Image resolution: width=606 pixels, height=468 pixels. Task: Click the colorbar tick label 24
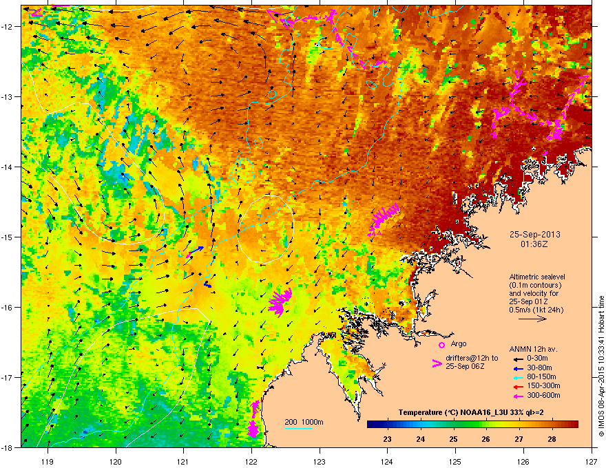[421, 439]
